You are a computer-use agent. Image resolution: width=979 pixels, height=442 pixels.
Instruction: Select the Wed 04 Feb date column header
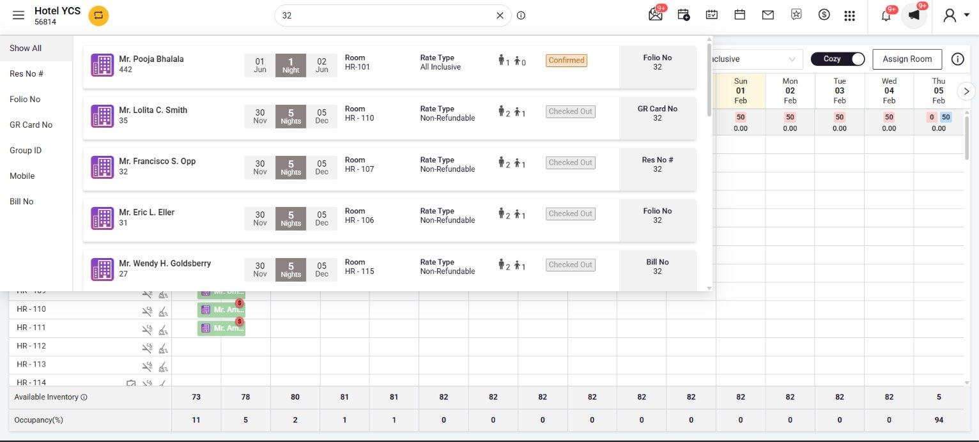pos(889,91)
